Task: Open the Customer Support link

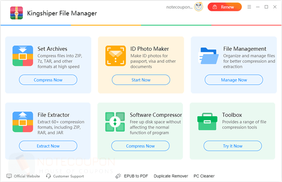Action: click(68, 176)
